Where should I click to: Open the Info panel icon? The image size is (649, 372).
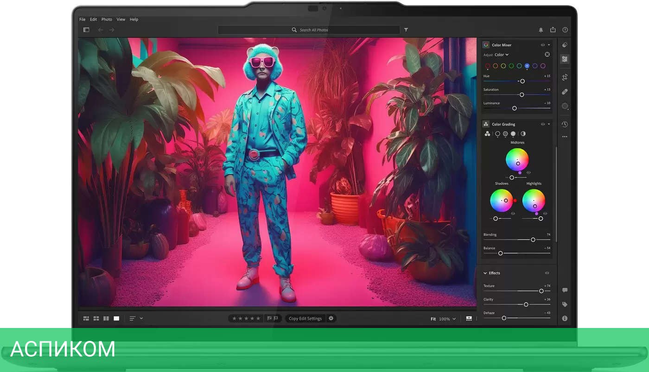click(565, 318)
